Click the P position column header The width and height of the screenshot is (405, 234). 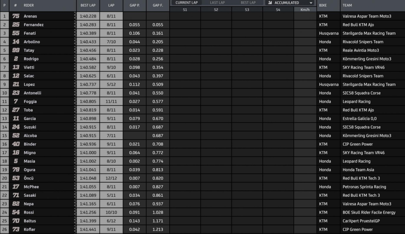(5, 5)
